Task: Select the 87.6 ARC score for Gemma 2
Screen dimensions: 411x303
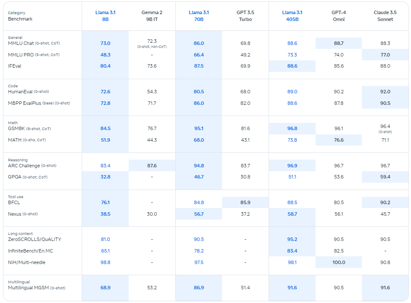Action: (152, 166)
